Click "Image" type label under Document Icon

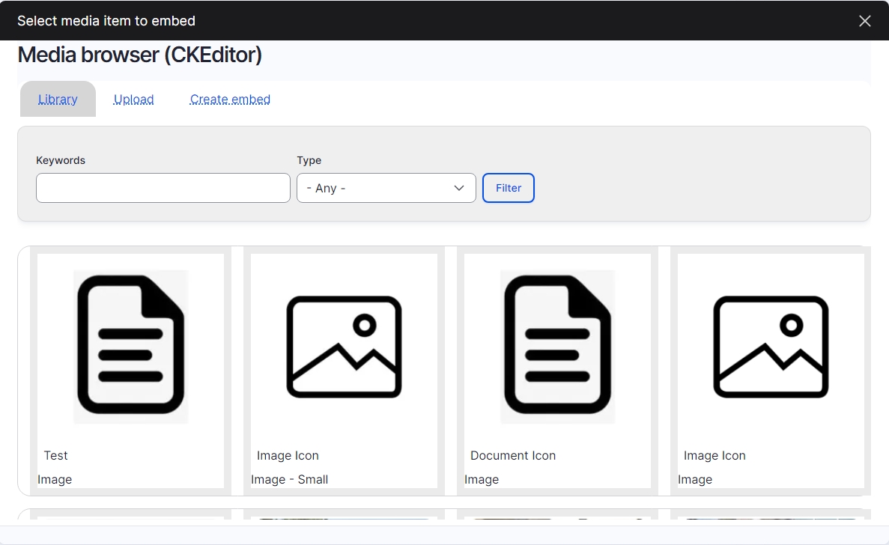(x=482, y=479)
